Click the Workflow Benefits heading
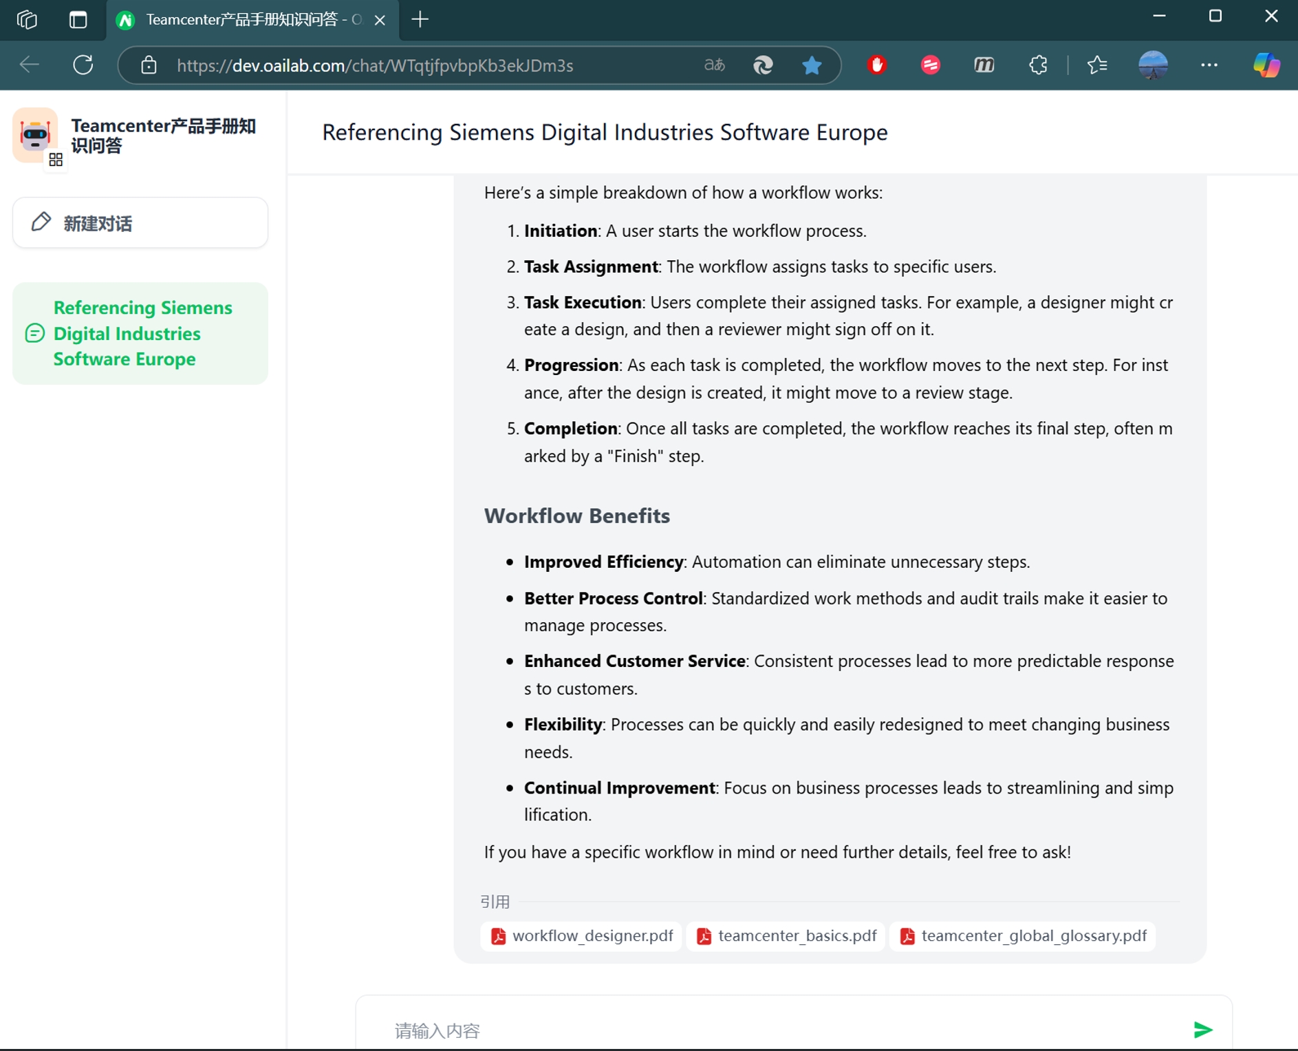Viewport: 1298px width, 1051px height. 576,516
